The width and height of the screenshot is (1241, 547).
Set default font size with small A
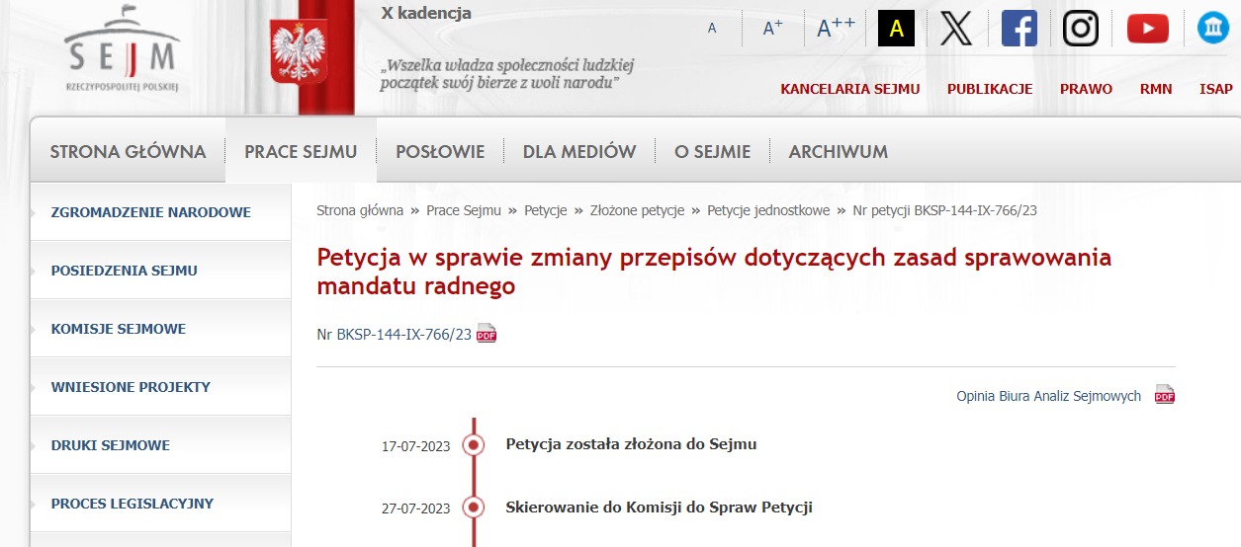712,29
